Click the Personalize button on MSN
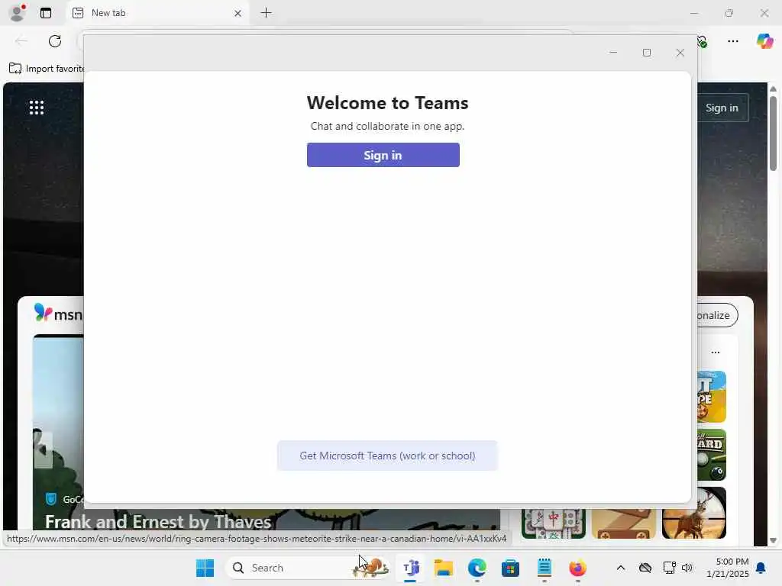The image size is (782, 586). tap(717, 315)
